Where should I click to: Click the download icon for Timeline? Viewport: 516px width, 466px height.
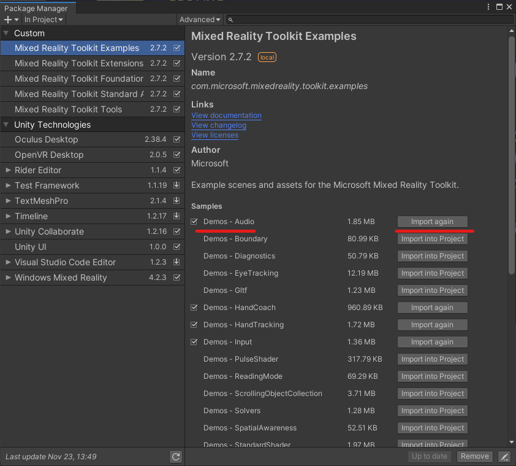176,216
